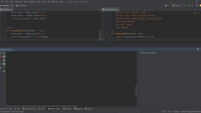Open the Edit menu
Screen dimensions: 201x113
tap(7, 2)
